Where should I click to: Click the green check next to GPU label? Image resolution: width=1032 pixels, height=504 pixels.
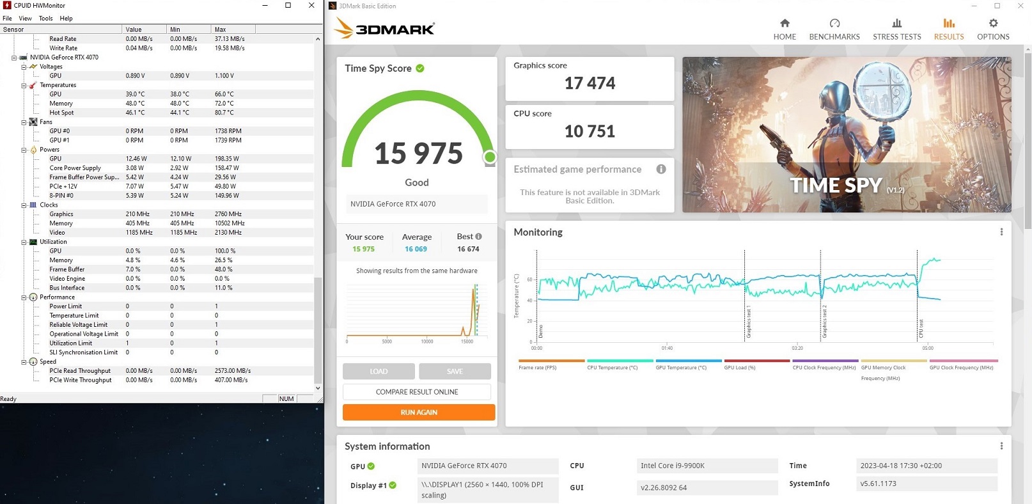pos(371,466)
